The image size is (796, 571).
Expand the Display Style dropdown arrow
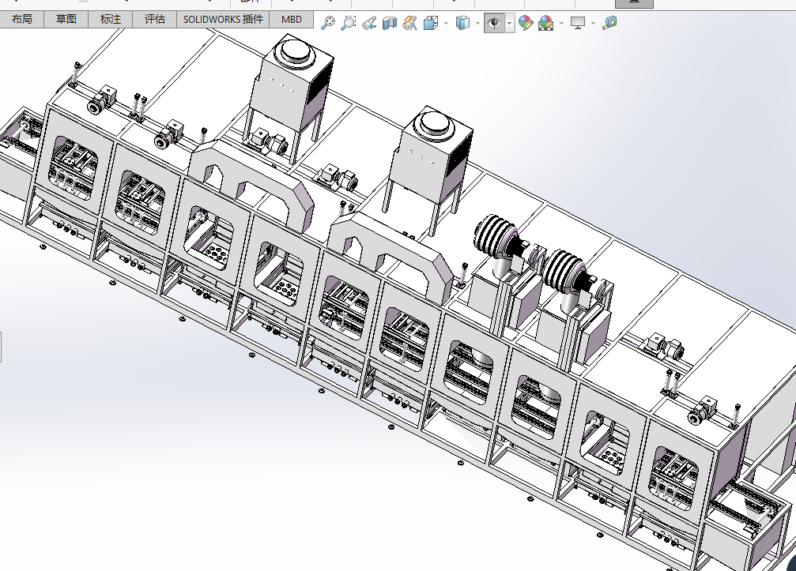pos(477,24)
